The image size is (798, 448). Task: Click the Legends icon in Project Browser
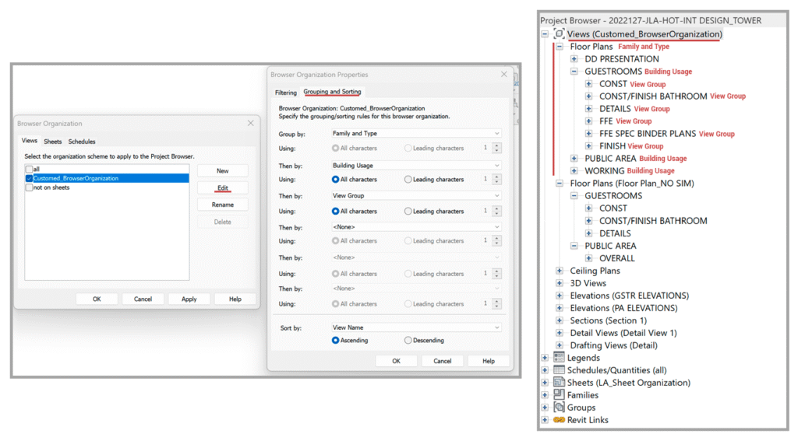pos(559,358)
